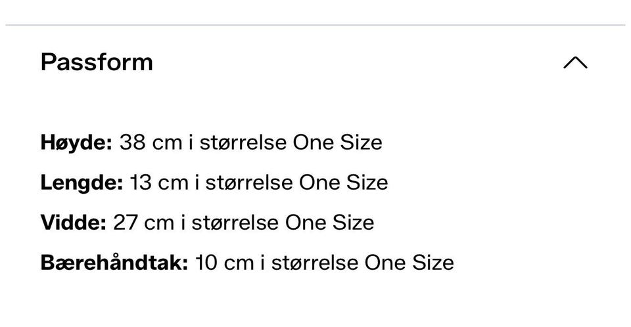Screen dimensions: 631x327
Task: Collapse the Passform section using the chevron
Action: coord(575,62)
